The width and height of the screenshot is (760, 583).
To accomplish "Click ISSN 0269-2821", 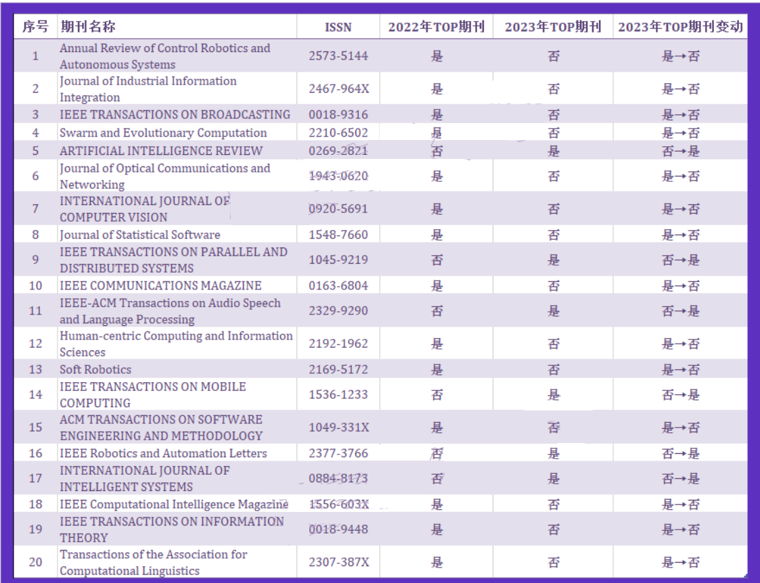I will (338, 151).
